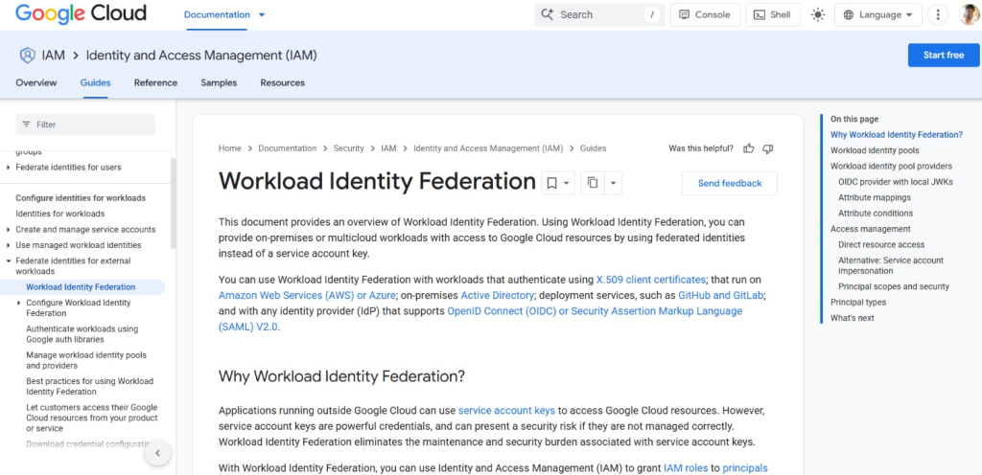Open the dropdown arrow next to copy icon

click(x=613, y=183)
